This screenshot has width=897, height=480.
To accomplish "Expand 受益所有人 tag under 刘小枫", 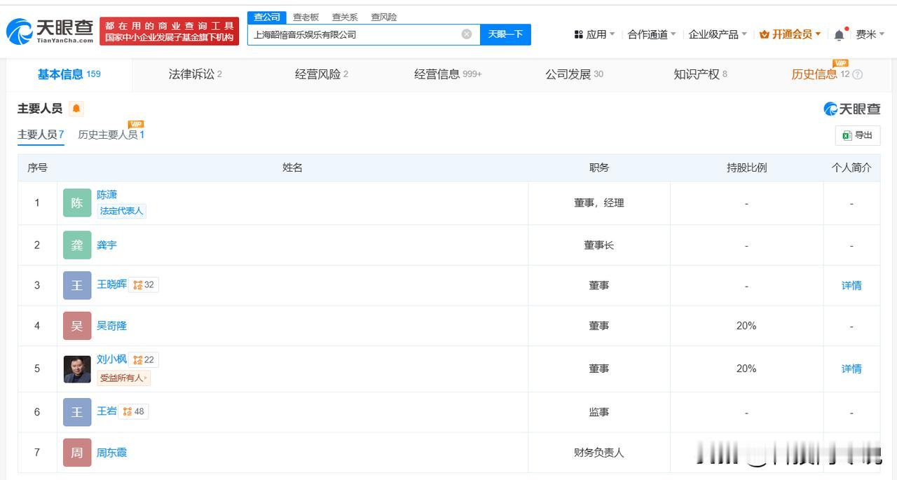I will point(124,378).
